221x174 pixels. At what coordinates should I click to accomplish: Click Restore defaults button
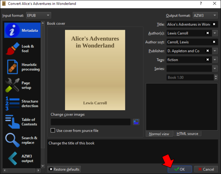point(64,169)
